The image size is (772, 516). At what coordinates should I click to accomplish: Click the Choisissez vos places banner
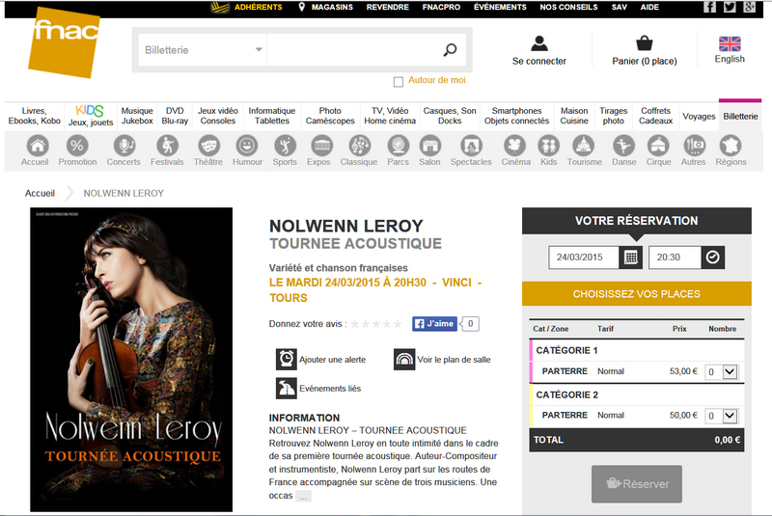[x=637, y=293]
